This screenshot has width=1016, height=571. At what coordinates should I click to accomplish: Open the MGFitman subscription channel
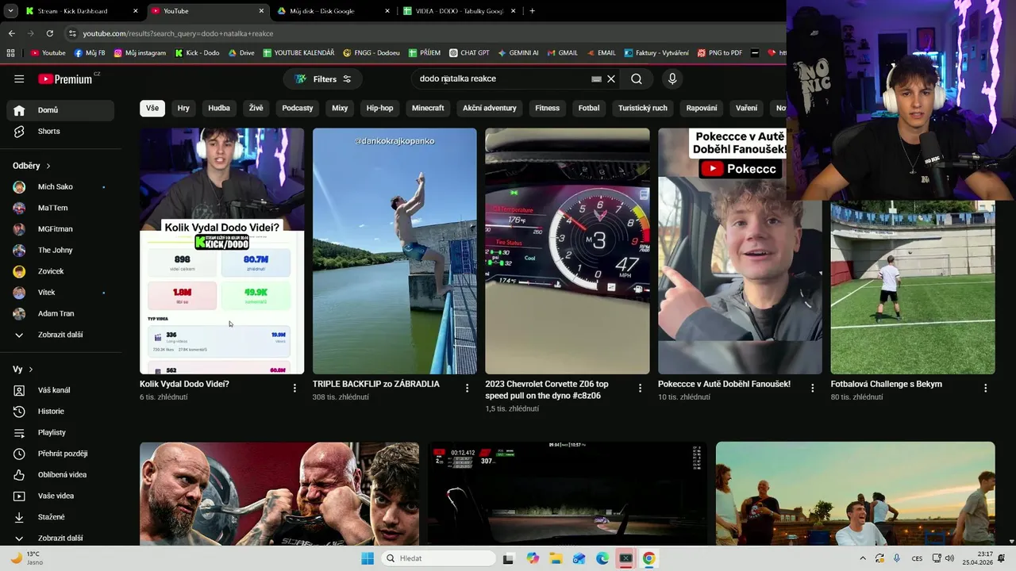(60, 229)
